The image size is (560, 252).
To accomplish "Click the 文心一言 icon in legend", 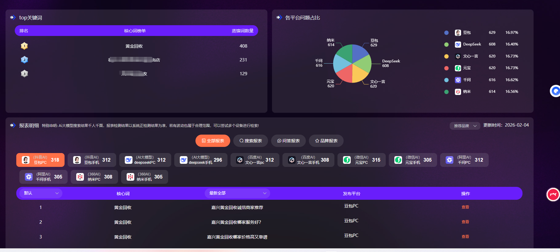I will tap(458, 56).
